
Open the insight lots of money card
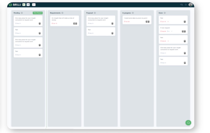65,21
